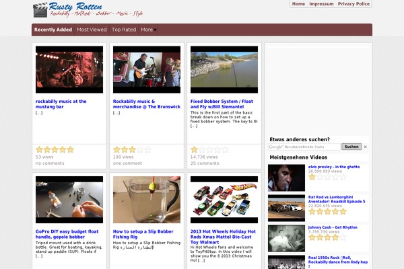Click '190 views' under The Brunswick video
This screenshot has height=269, width=404.
[x=123, y=157]
